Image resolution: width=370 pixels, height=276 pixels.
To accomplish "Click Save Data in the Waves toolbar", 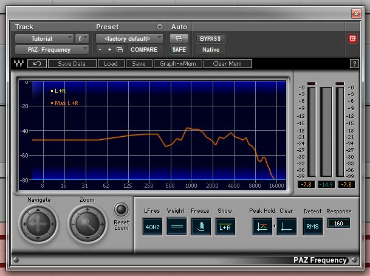I will (71, 63).
